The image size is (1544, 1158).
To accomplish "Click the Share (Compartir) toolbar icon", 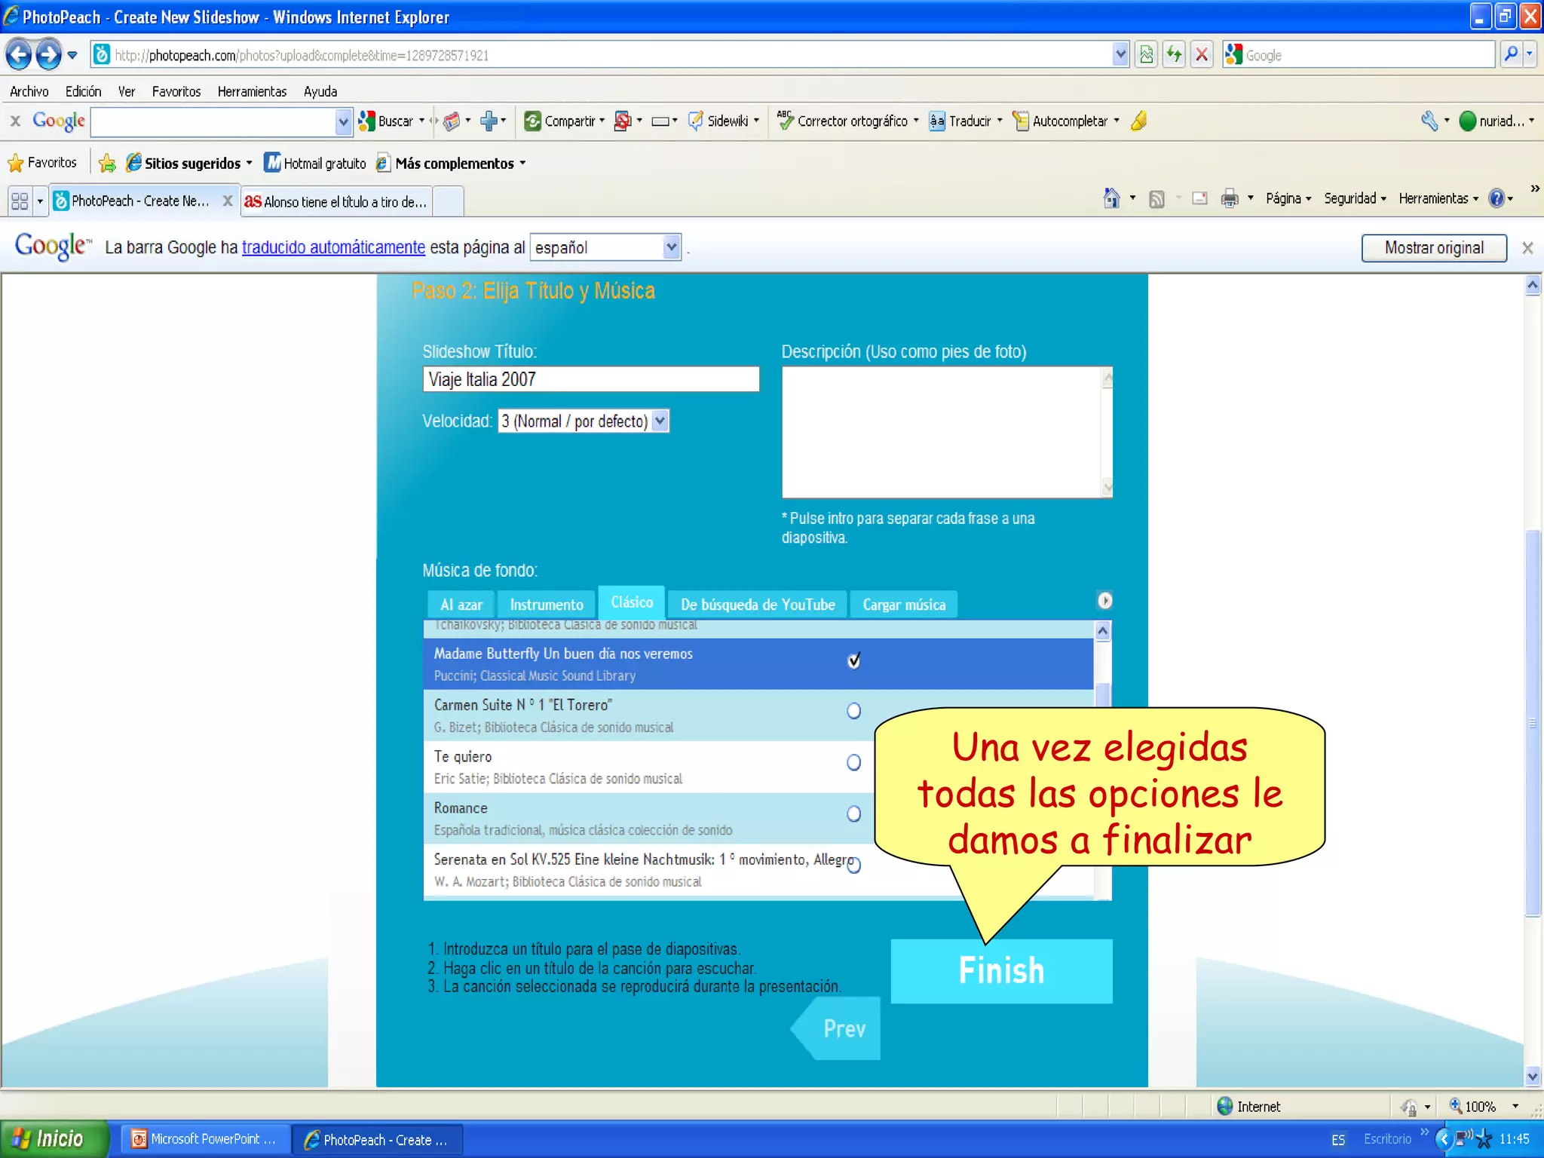I will click(x=532, y=121).
